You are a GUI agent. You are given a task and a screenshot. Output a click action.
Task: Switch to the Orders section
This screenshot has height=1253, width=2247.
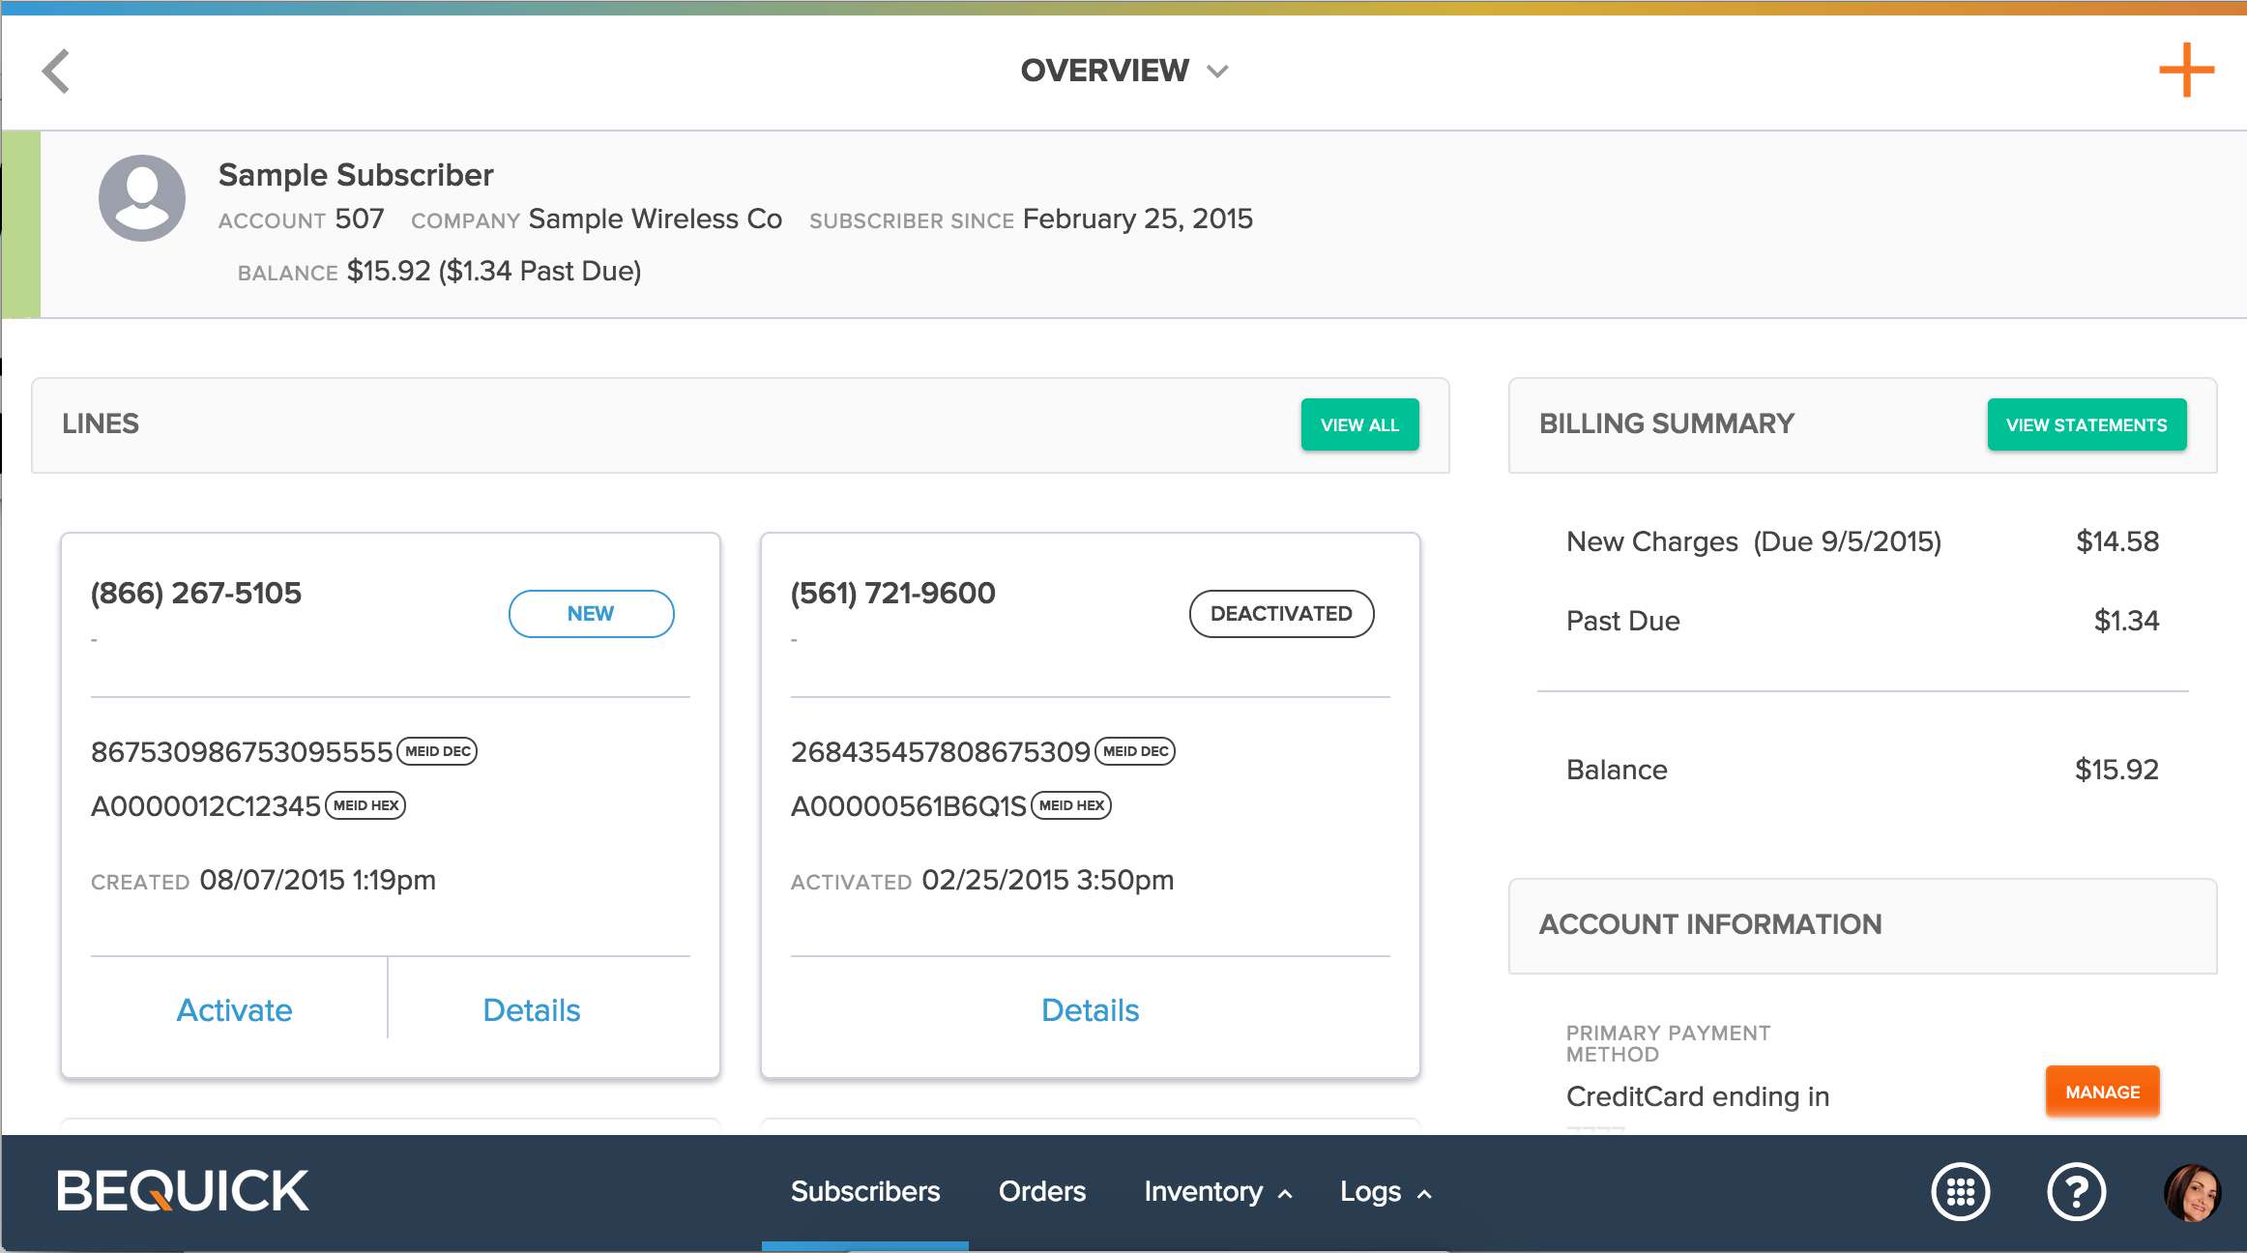tap(1041, 1191)
